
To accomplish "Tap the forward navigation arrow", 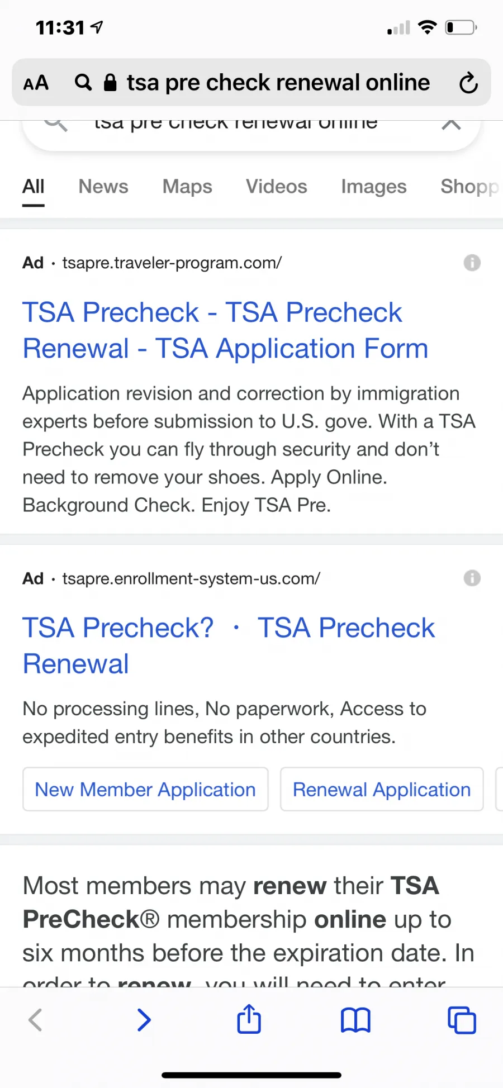I will 144,1020.
